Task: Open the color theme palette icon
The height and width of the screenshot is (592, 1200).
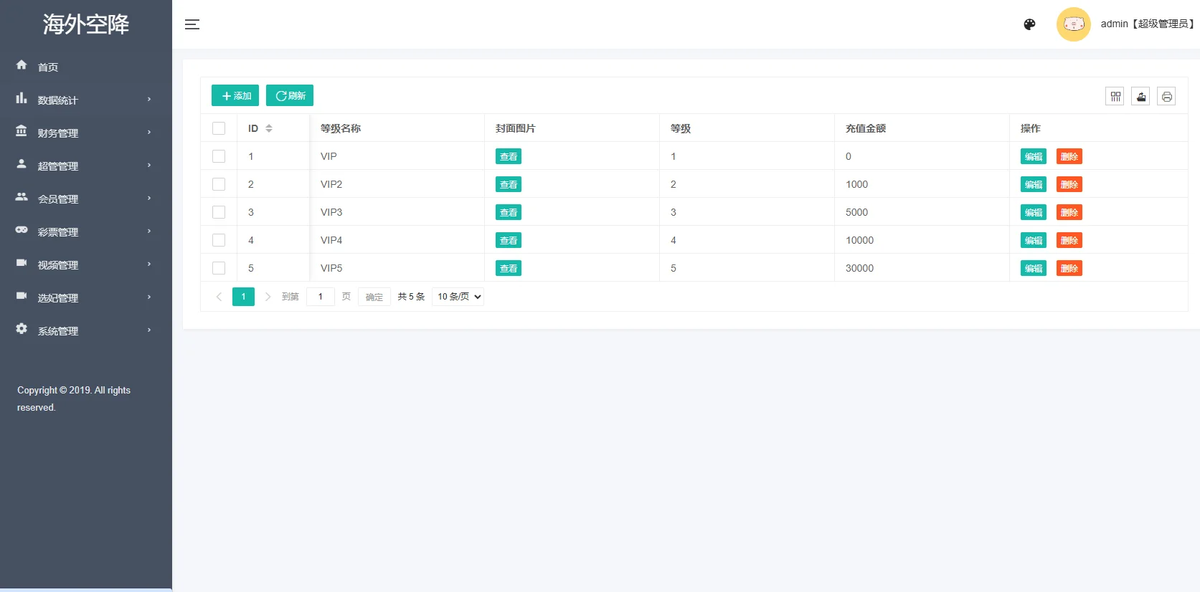Action: tap(1029, 24)
